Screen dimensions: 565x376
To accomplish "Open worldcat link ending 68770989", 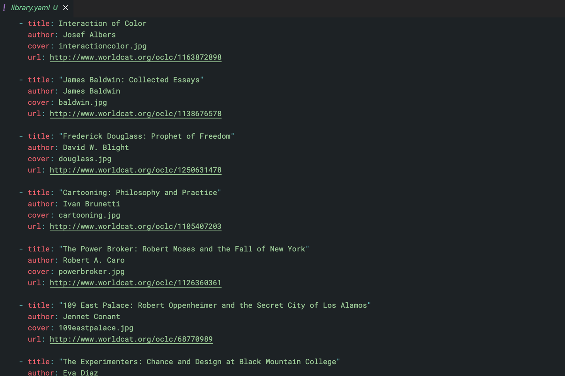I will point(131,339).
